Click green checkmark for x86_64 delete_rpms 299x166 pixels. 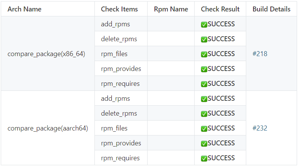click(x=204, y=39)
